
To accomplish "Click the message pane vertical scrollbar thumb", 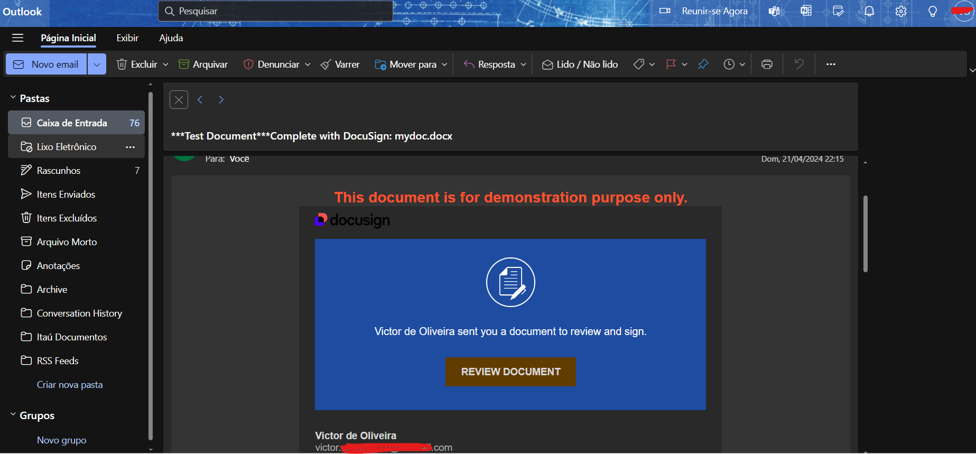I will [866, 234].
